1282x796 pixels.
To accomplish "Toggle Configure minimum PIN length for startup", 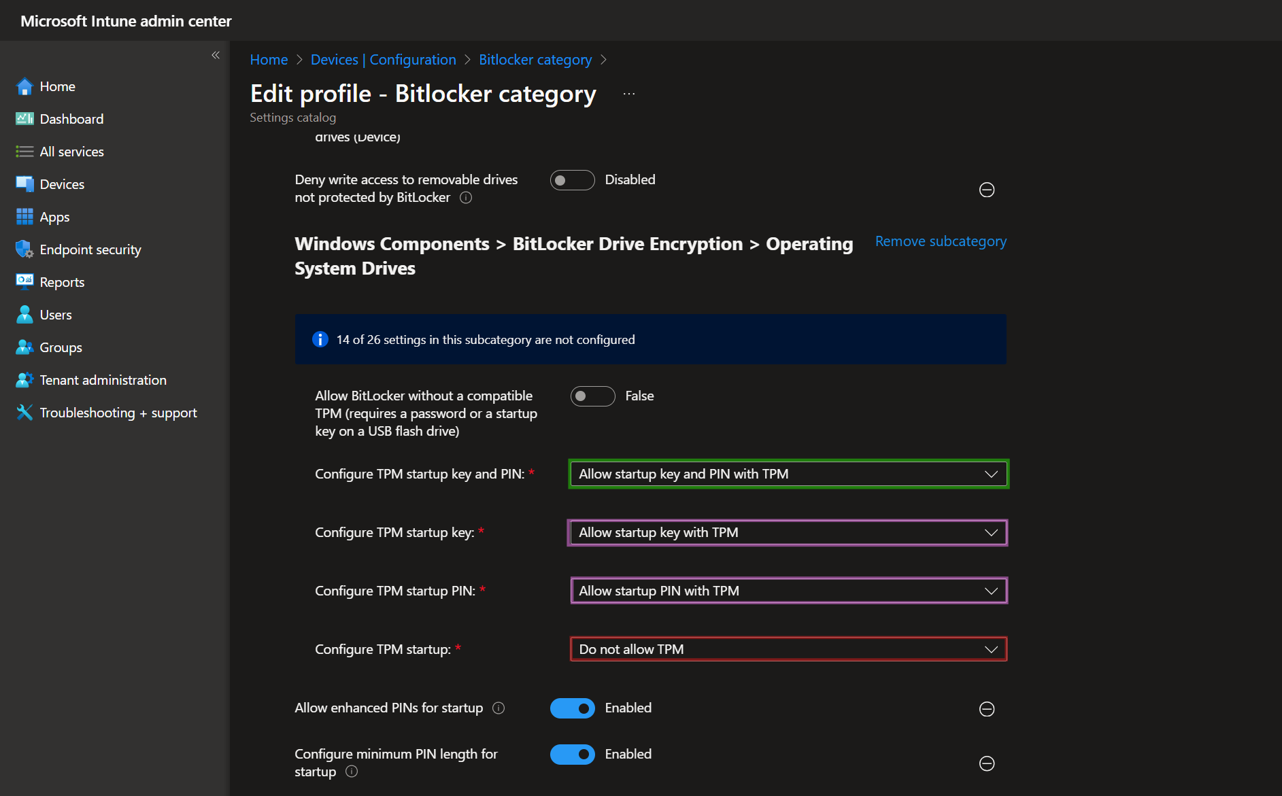I will pyautogui.click(x=573, y=755).
